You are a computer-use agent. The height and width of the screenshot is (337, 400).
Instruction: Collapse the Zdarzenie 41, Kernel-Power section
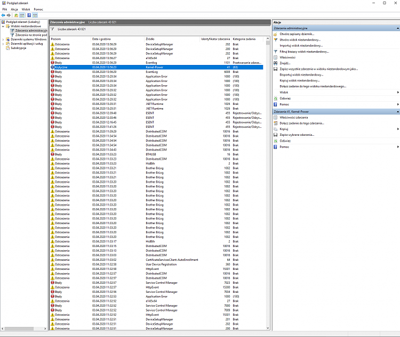[x=398, y=112]
